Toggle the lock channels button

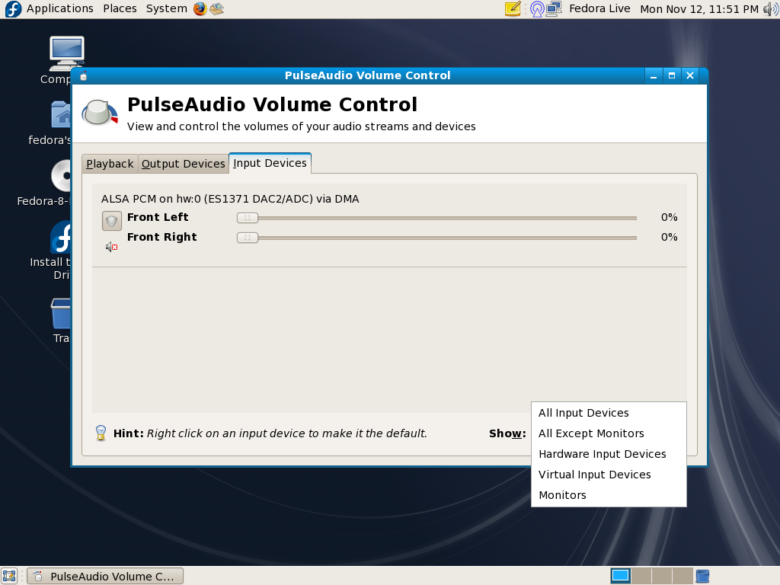111,220
